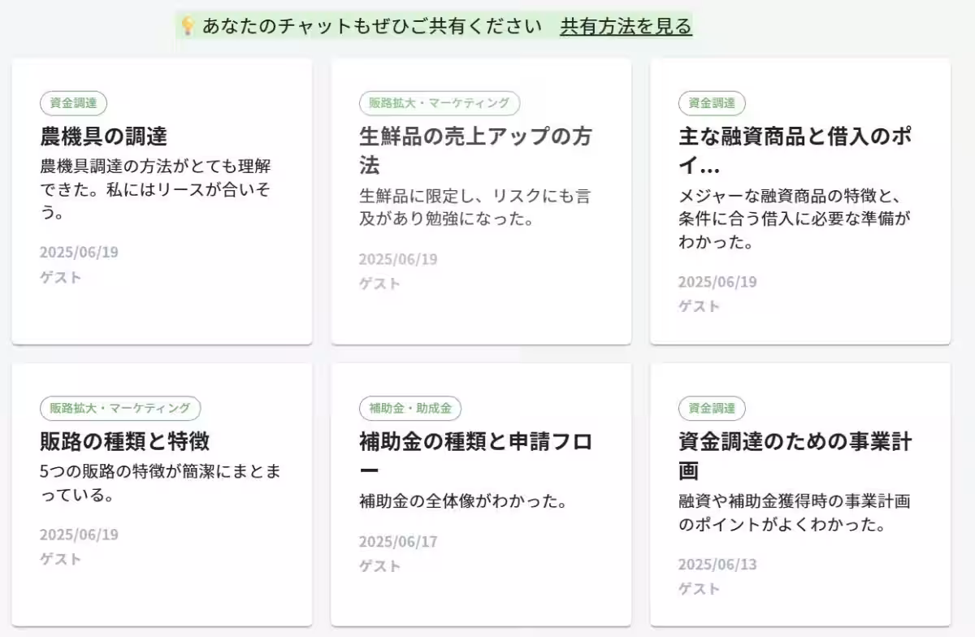Select the 販路拡大・マーケティング tag on 販路の種類 card
The image size is (975, 637).
[118, 408]
